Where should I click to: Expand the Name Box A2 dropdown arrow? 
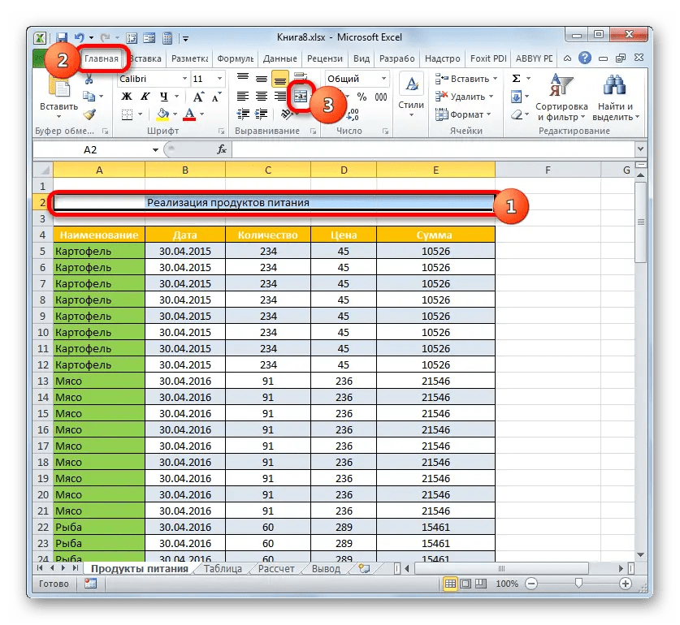coord(155,150)
